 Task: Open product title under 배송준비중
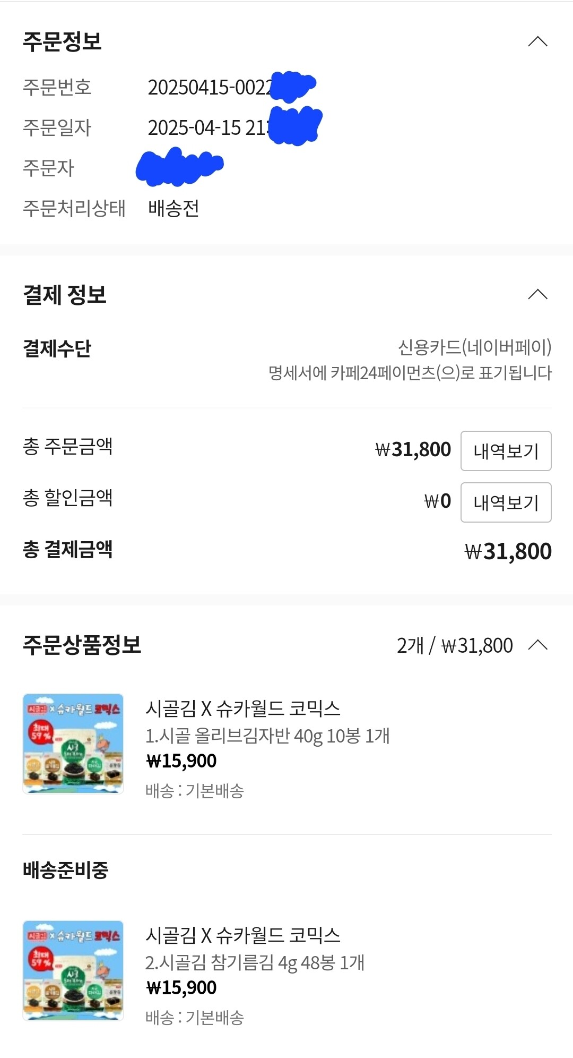coord(243,935)
